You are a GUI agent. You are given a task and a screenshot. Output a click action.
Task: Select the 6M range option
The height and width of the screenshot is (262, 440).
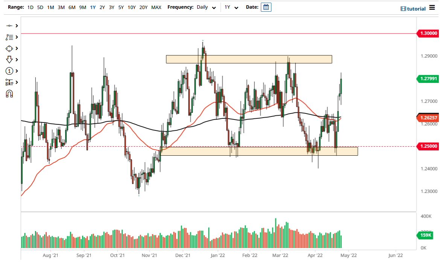(x=72, y=7)
